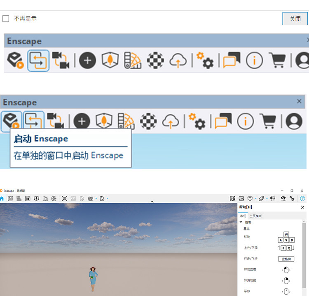The height and width of the screenshot is (296, 309).
Task: Toggle the BIM info icon in Enscape window
Action: [x=19, y=199]
